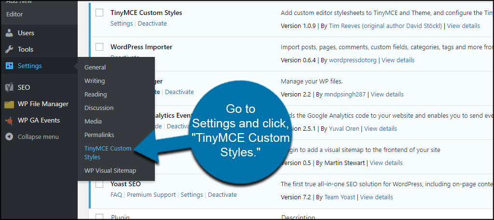
Task: Open Settings link under TinyMCE Custom Styles
Action: 122,23
